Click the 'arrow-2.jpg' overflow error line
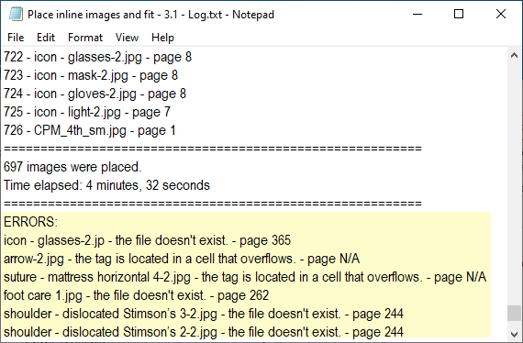523x343 pixels. click(182, 259)
